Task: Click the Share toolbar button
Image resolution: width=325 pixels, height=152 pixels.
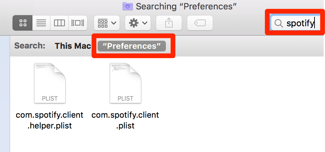Action: pos(169,23)
